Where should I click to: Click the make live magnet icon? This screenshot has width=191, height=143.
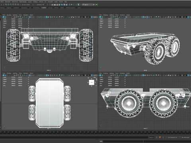pyautogui.click(x=18, y=4)
